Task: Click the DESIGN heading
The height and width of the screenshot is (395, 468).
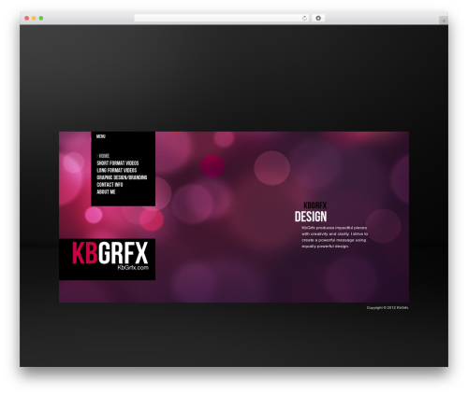Action: click(x=311, y=217)
